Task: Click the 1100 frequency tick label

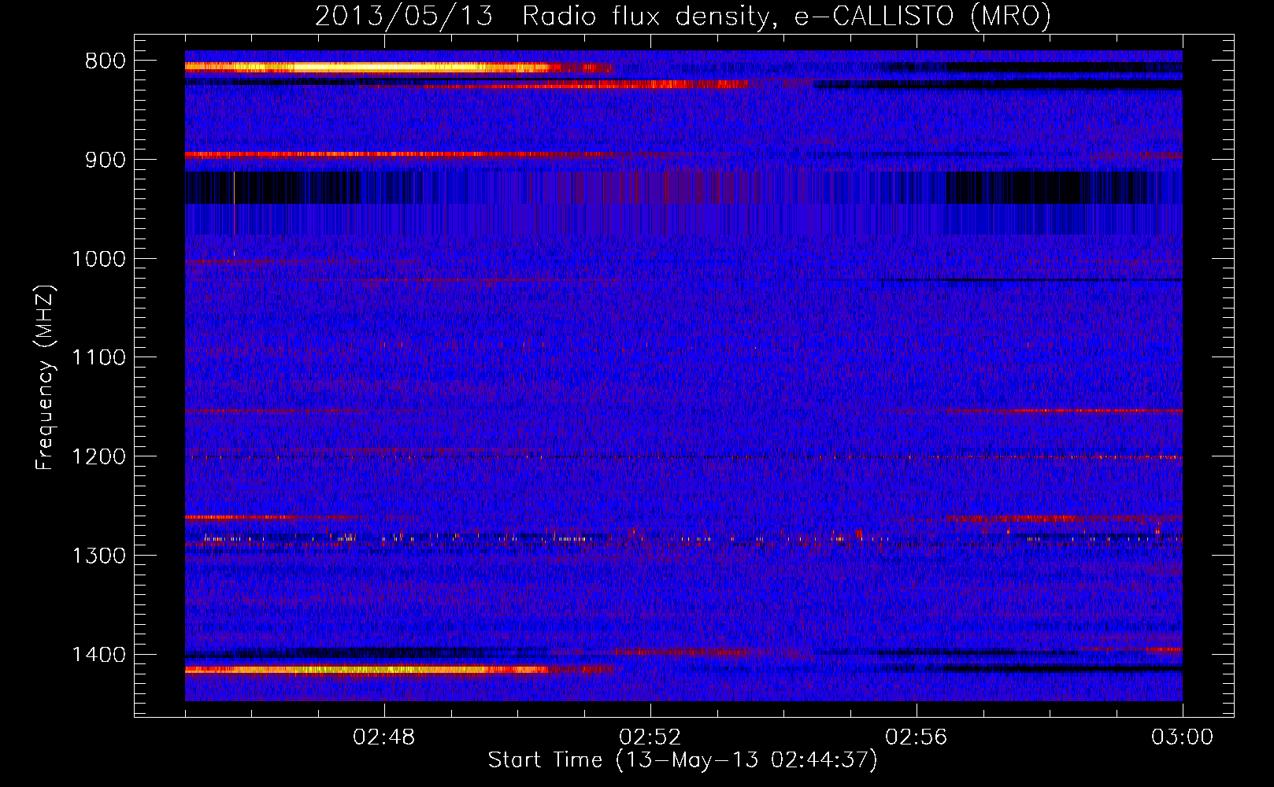Action: coord(98,358)
